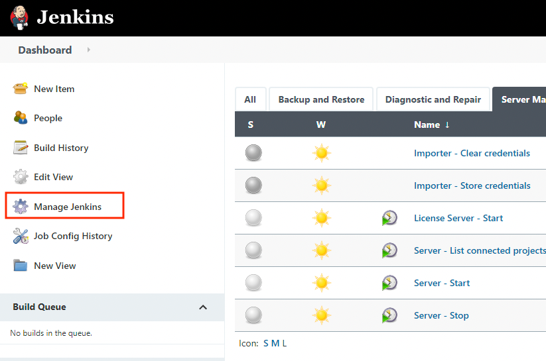Click status ball for License Server - Start
Image resolution: width=546 pixels, height=361 pixels.
point(253,218)
